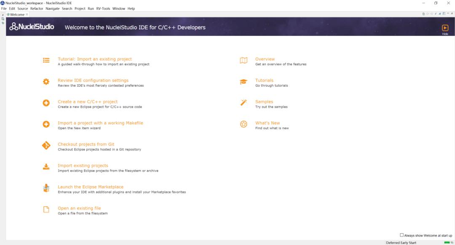Click the progress icon in the status bar
The width and height of the screenshot is (455, 245).
point(452,242)
